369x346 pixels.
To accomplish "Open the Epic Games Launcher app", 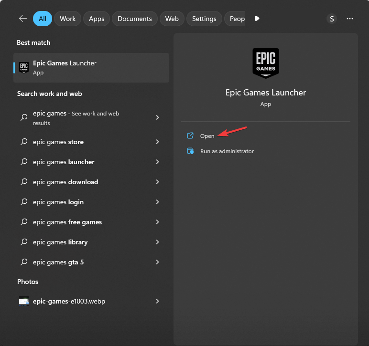I will coord(207,136).
